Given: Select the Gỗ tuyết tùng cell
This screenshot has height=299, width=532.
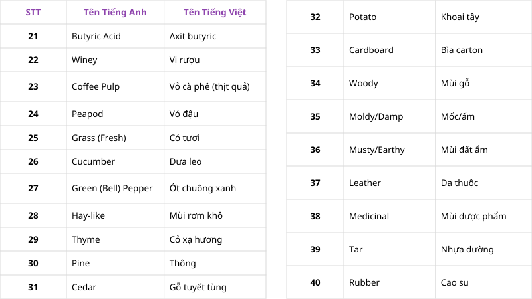Looking at the screenshot, I should point(198,287).
